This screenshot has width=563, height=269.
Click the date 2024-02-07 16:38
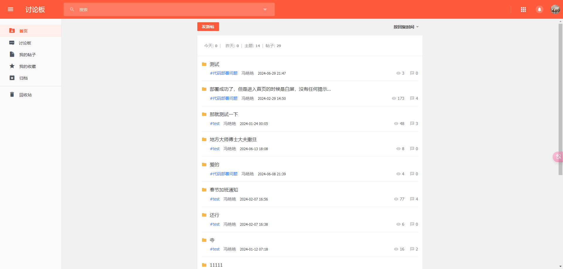pyautogui.click(x=254, y=225)
